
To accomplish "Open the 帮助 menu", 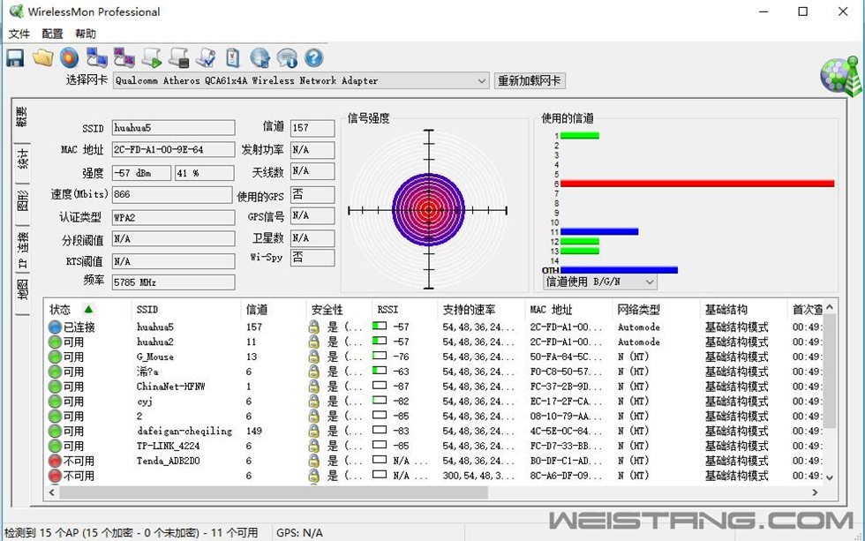I will (86, 34).
